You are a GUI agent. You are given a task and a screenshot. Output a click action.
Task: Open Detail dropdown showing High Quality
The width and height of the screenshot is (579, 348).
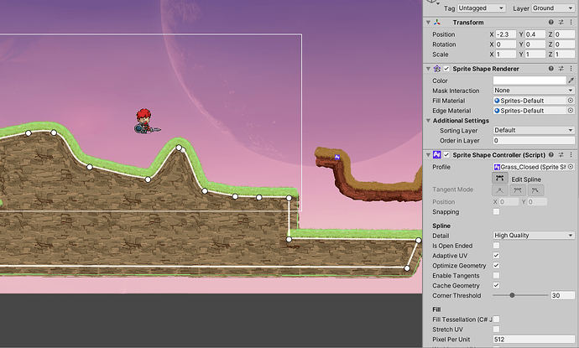(534, 236)
